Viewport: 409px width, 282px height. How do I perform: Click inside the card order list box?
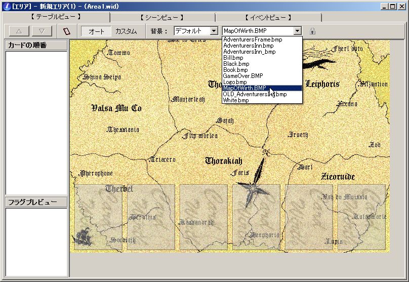pos(36,123)
